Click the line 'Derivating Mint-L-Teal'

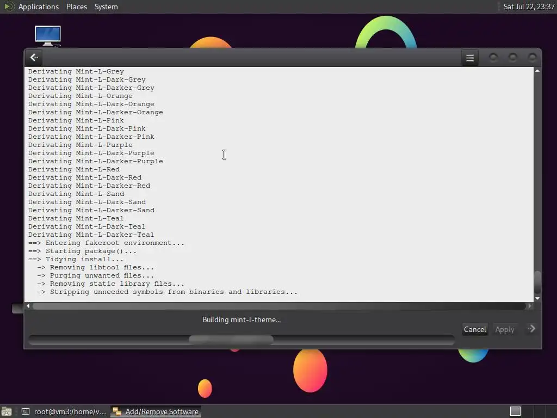pyautogui.click(x=76, y=219)
